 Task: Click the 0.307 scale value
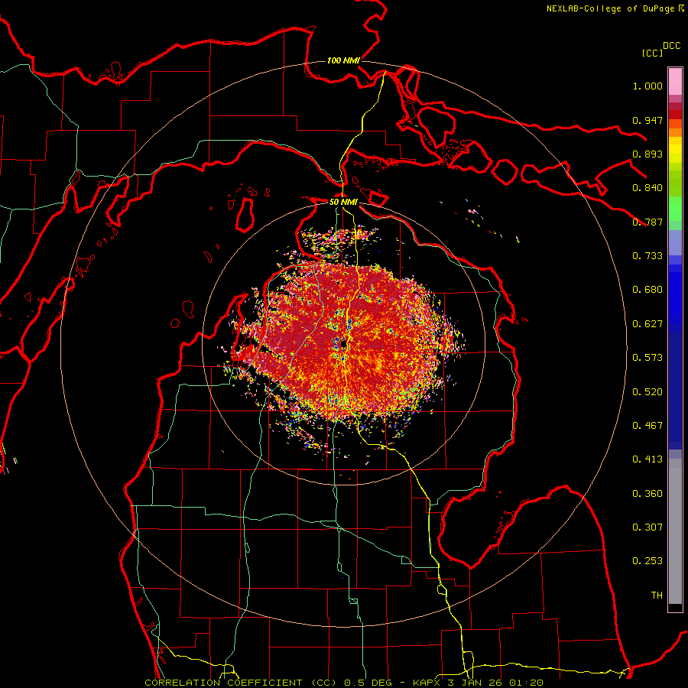point(647,527)
